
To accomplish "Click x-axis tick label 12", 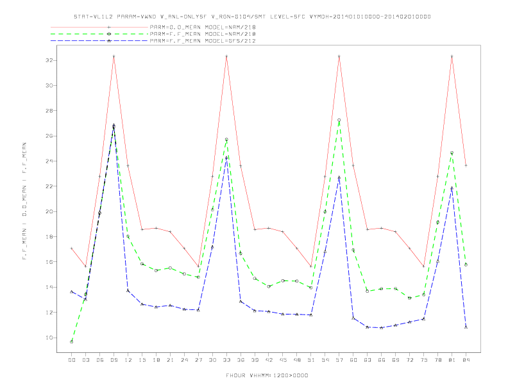I will tap(128, 360).
